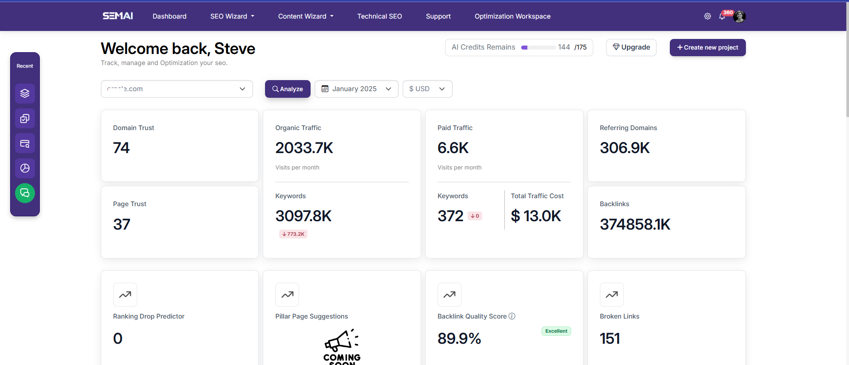Image resolution: width=849 pixels, height=365 pixels.
Task: Click the paid Keywords value 372
Action: (x=450, y=216)
